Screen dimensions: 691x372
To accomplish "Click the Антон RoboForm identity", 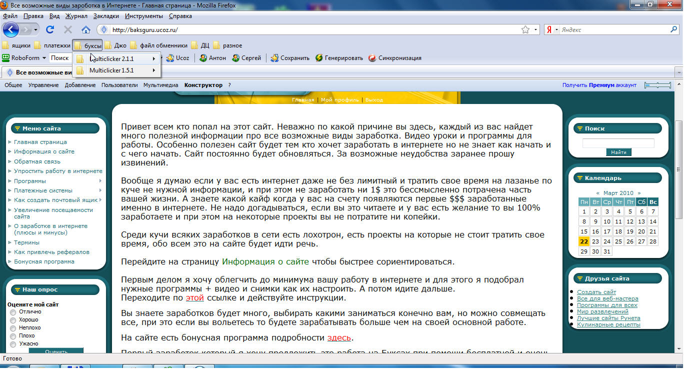I will coord(212,58).
